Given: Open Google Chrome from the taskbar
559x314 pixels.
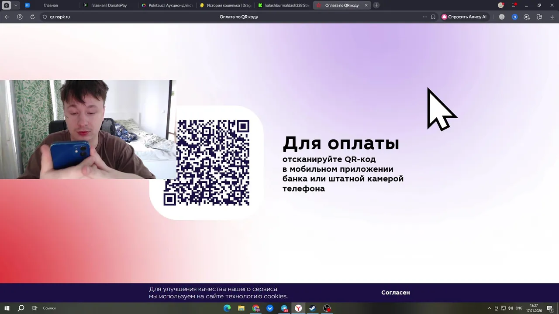Looking at the screenshot, I should [256, 308].
